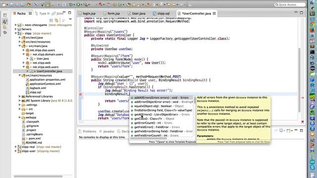Click the New file toolbar icon
Screen dimensions: 317x178
pyautogui.click(x=4, y=4)
